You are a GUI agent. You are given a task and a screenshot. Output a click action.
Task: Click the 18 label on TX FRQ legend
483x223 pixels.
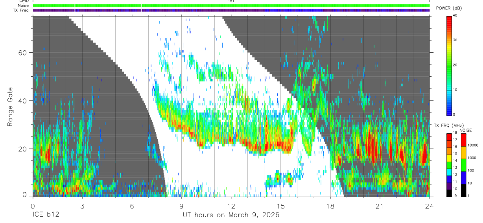click(455, 133)
